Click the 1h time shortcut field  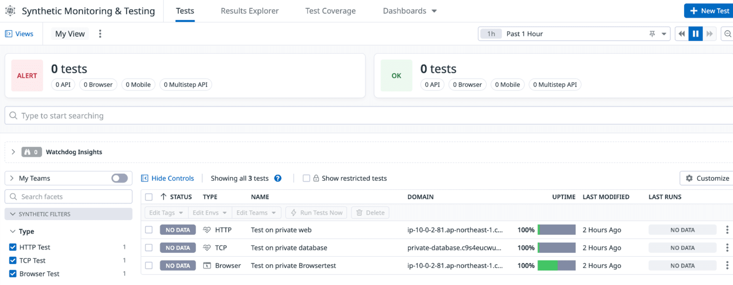point(491,34)
